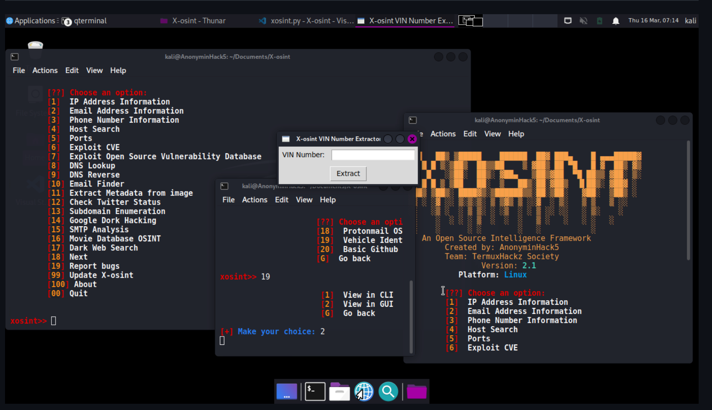Click the Extract button in the VIN dialog
The width and height of the screenshot is (712, 410).
(x=348, y=173)
